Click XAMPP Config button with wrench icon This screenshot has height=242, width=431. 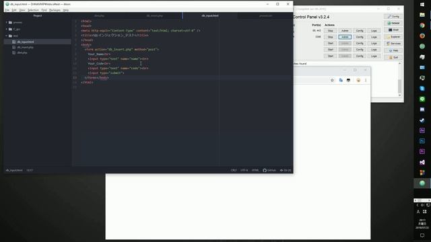[393, 16]
